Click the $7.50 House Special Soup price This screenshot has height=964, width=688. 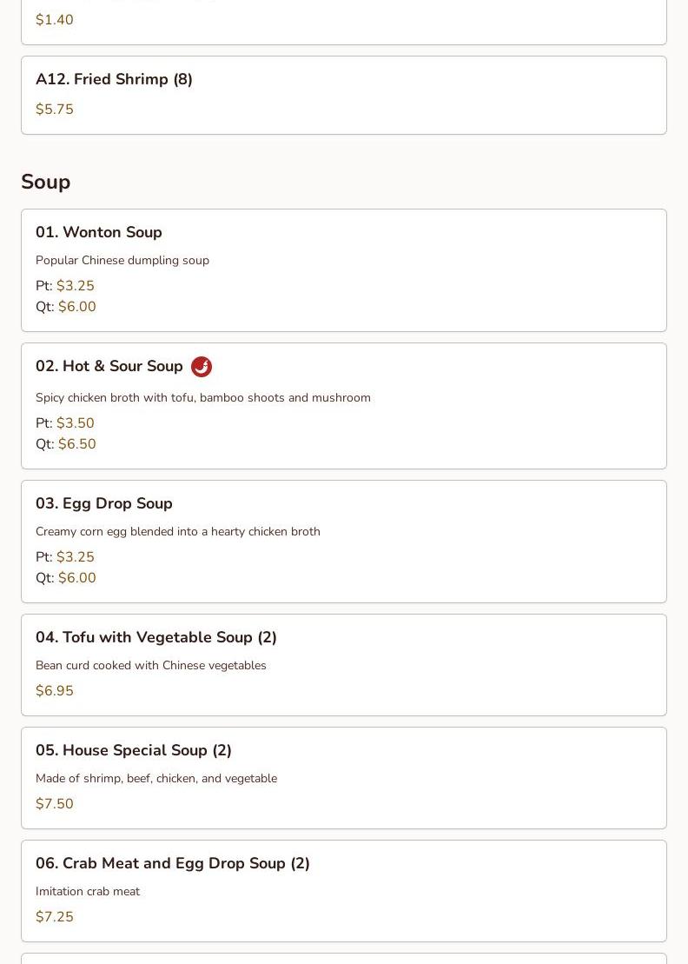(55, 804)
